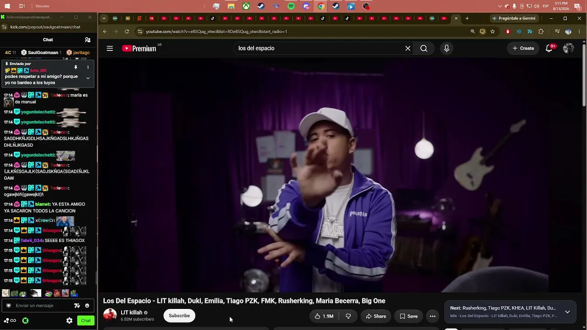Open Kick chat settings gear
The image size is (587, 330).
(x=69, y=321)
